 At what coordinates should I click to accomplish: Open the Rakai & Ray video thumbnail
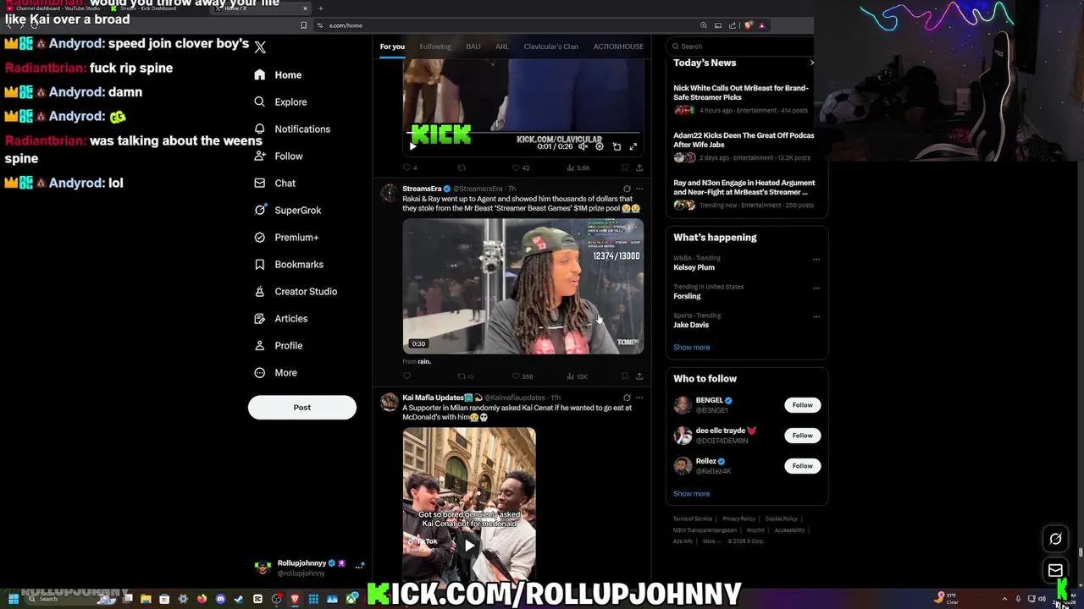point(523,286)
